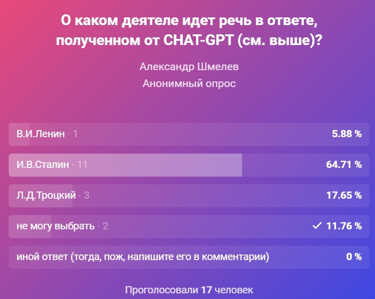This screenshot has height=299, width=375.
Task: Click the checkmark next to 11.76 %
Action: (317, 225)
